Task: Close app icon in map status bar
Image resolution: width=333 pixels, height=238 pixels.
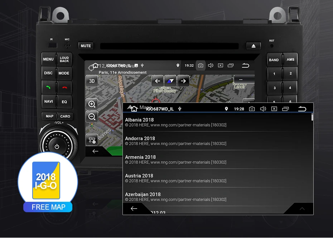Action: pyautogui.click(x=221, y=66)
